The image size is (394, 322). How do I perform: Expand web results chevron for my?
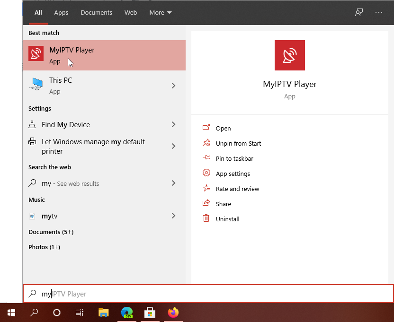tap(173, 183)
